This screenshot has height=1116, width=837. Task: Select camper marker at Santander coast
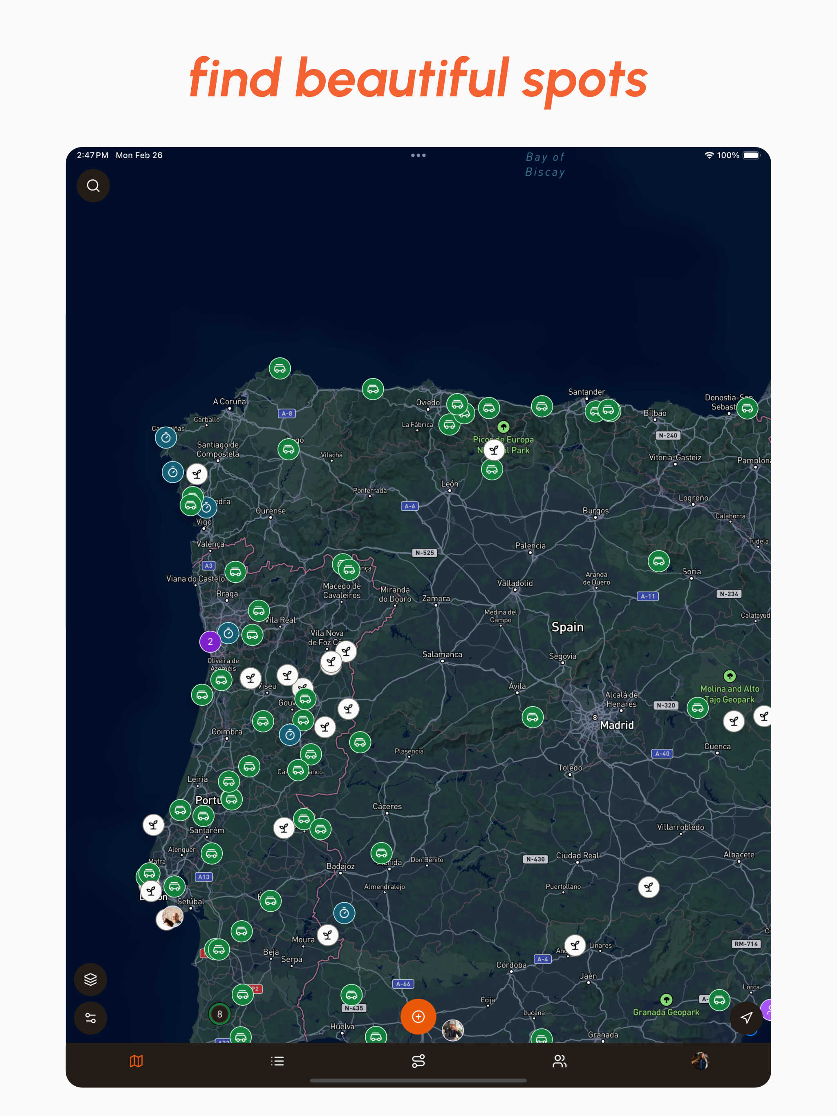point(608,410)
